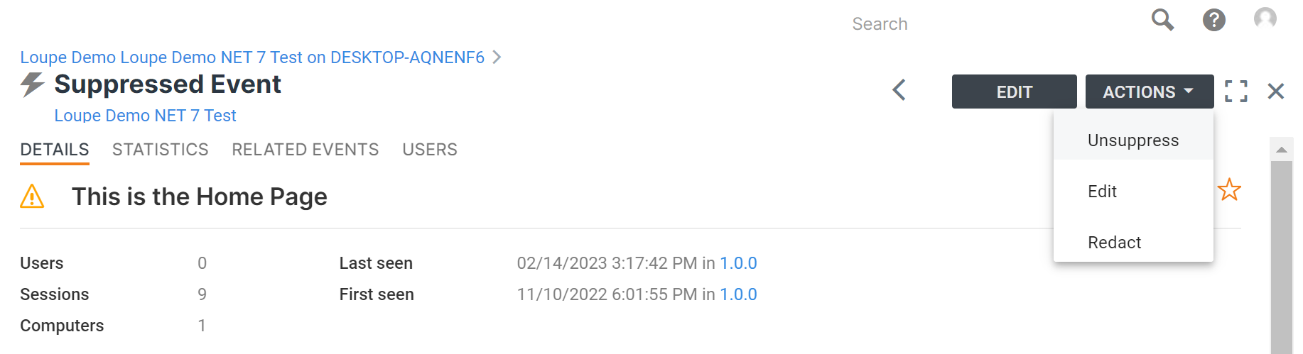
Task: Collapse the ACTIONS dropdown menu
Action: point(1149,92)
